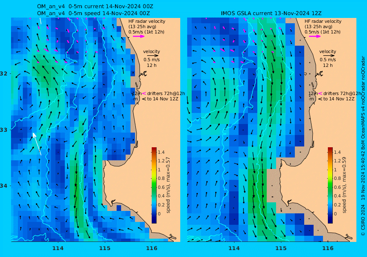Click 'drifters 72h@12h' label on OM_an_v4 map

coord(166,94)
